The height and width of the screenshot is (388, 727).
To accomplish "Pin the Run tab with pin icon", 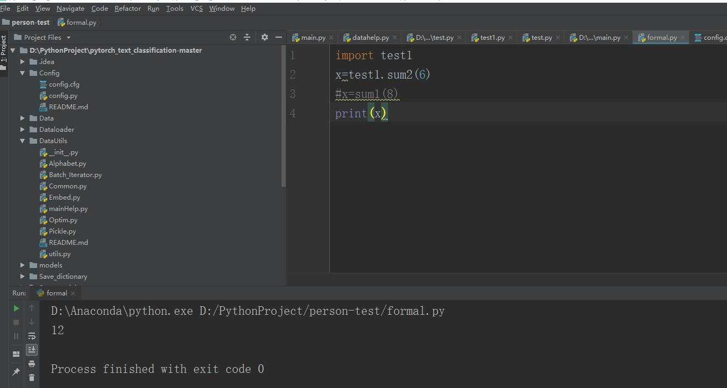I will [x=16, y=372].
